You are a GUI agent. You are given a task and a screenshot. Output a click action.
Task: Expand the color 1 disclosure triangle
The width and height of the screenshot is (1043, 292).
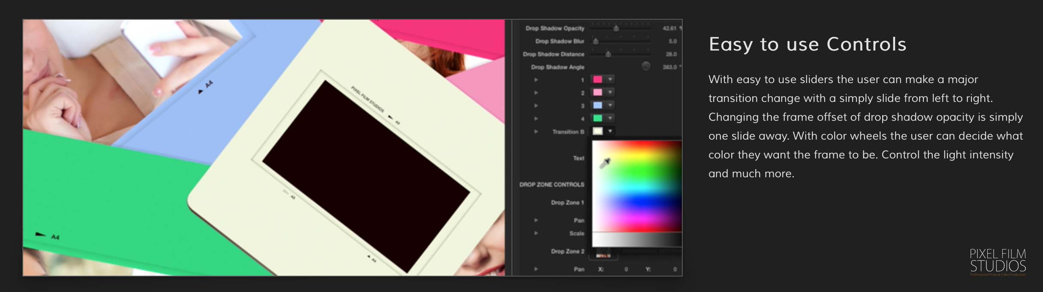536,80
